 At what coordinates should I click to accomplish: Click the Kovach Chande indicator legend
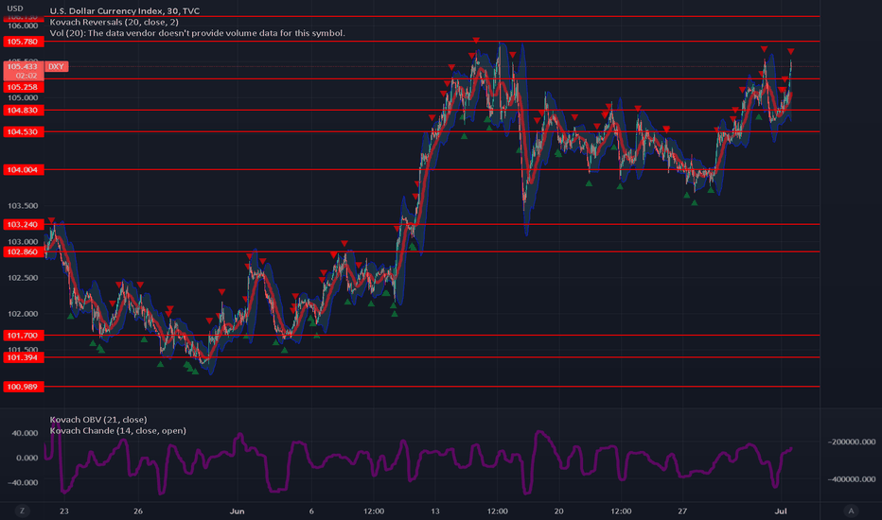coord(117,430)
